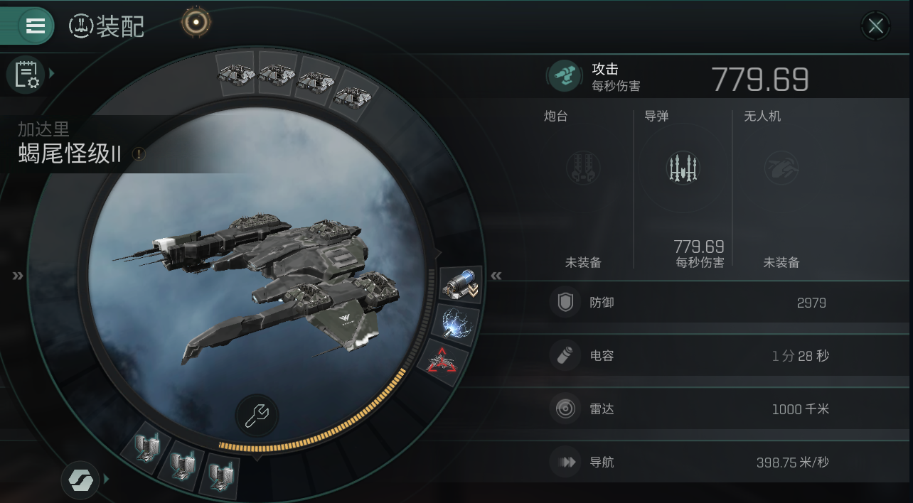This screenshot has height=503, width=913.
Task: Expand the left panel double-chevron arrow
Action: click(x=18, y=276)
